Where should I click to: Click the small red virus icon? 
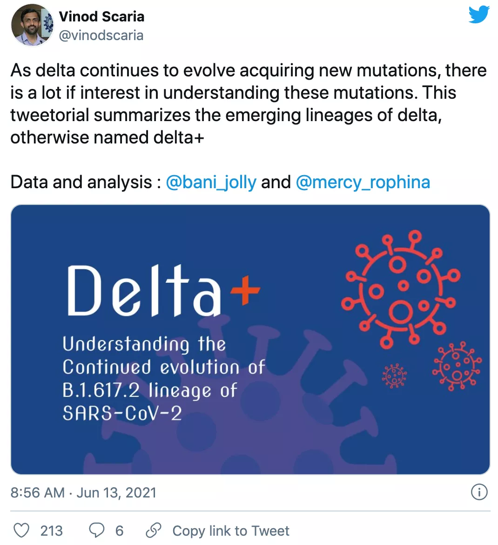click(x=394, y=376)
